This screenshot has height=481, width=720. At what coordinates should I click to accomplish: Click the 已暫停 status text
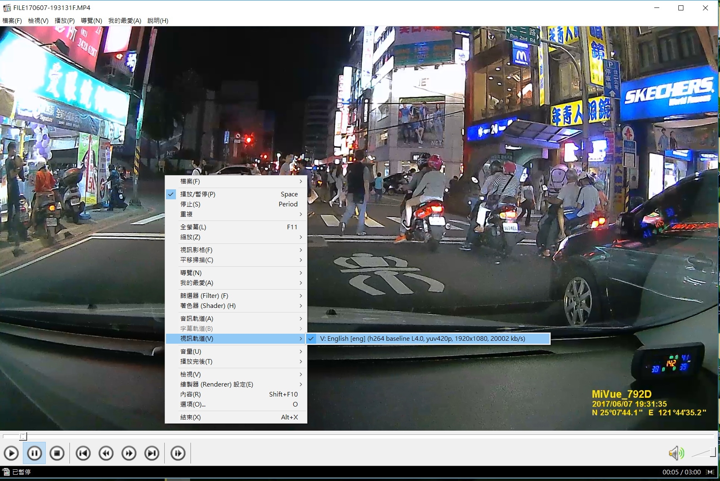[x=21, y=472]
